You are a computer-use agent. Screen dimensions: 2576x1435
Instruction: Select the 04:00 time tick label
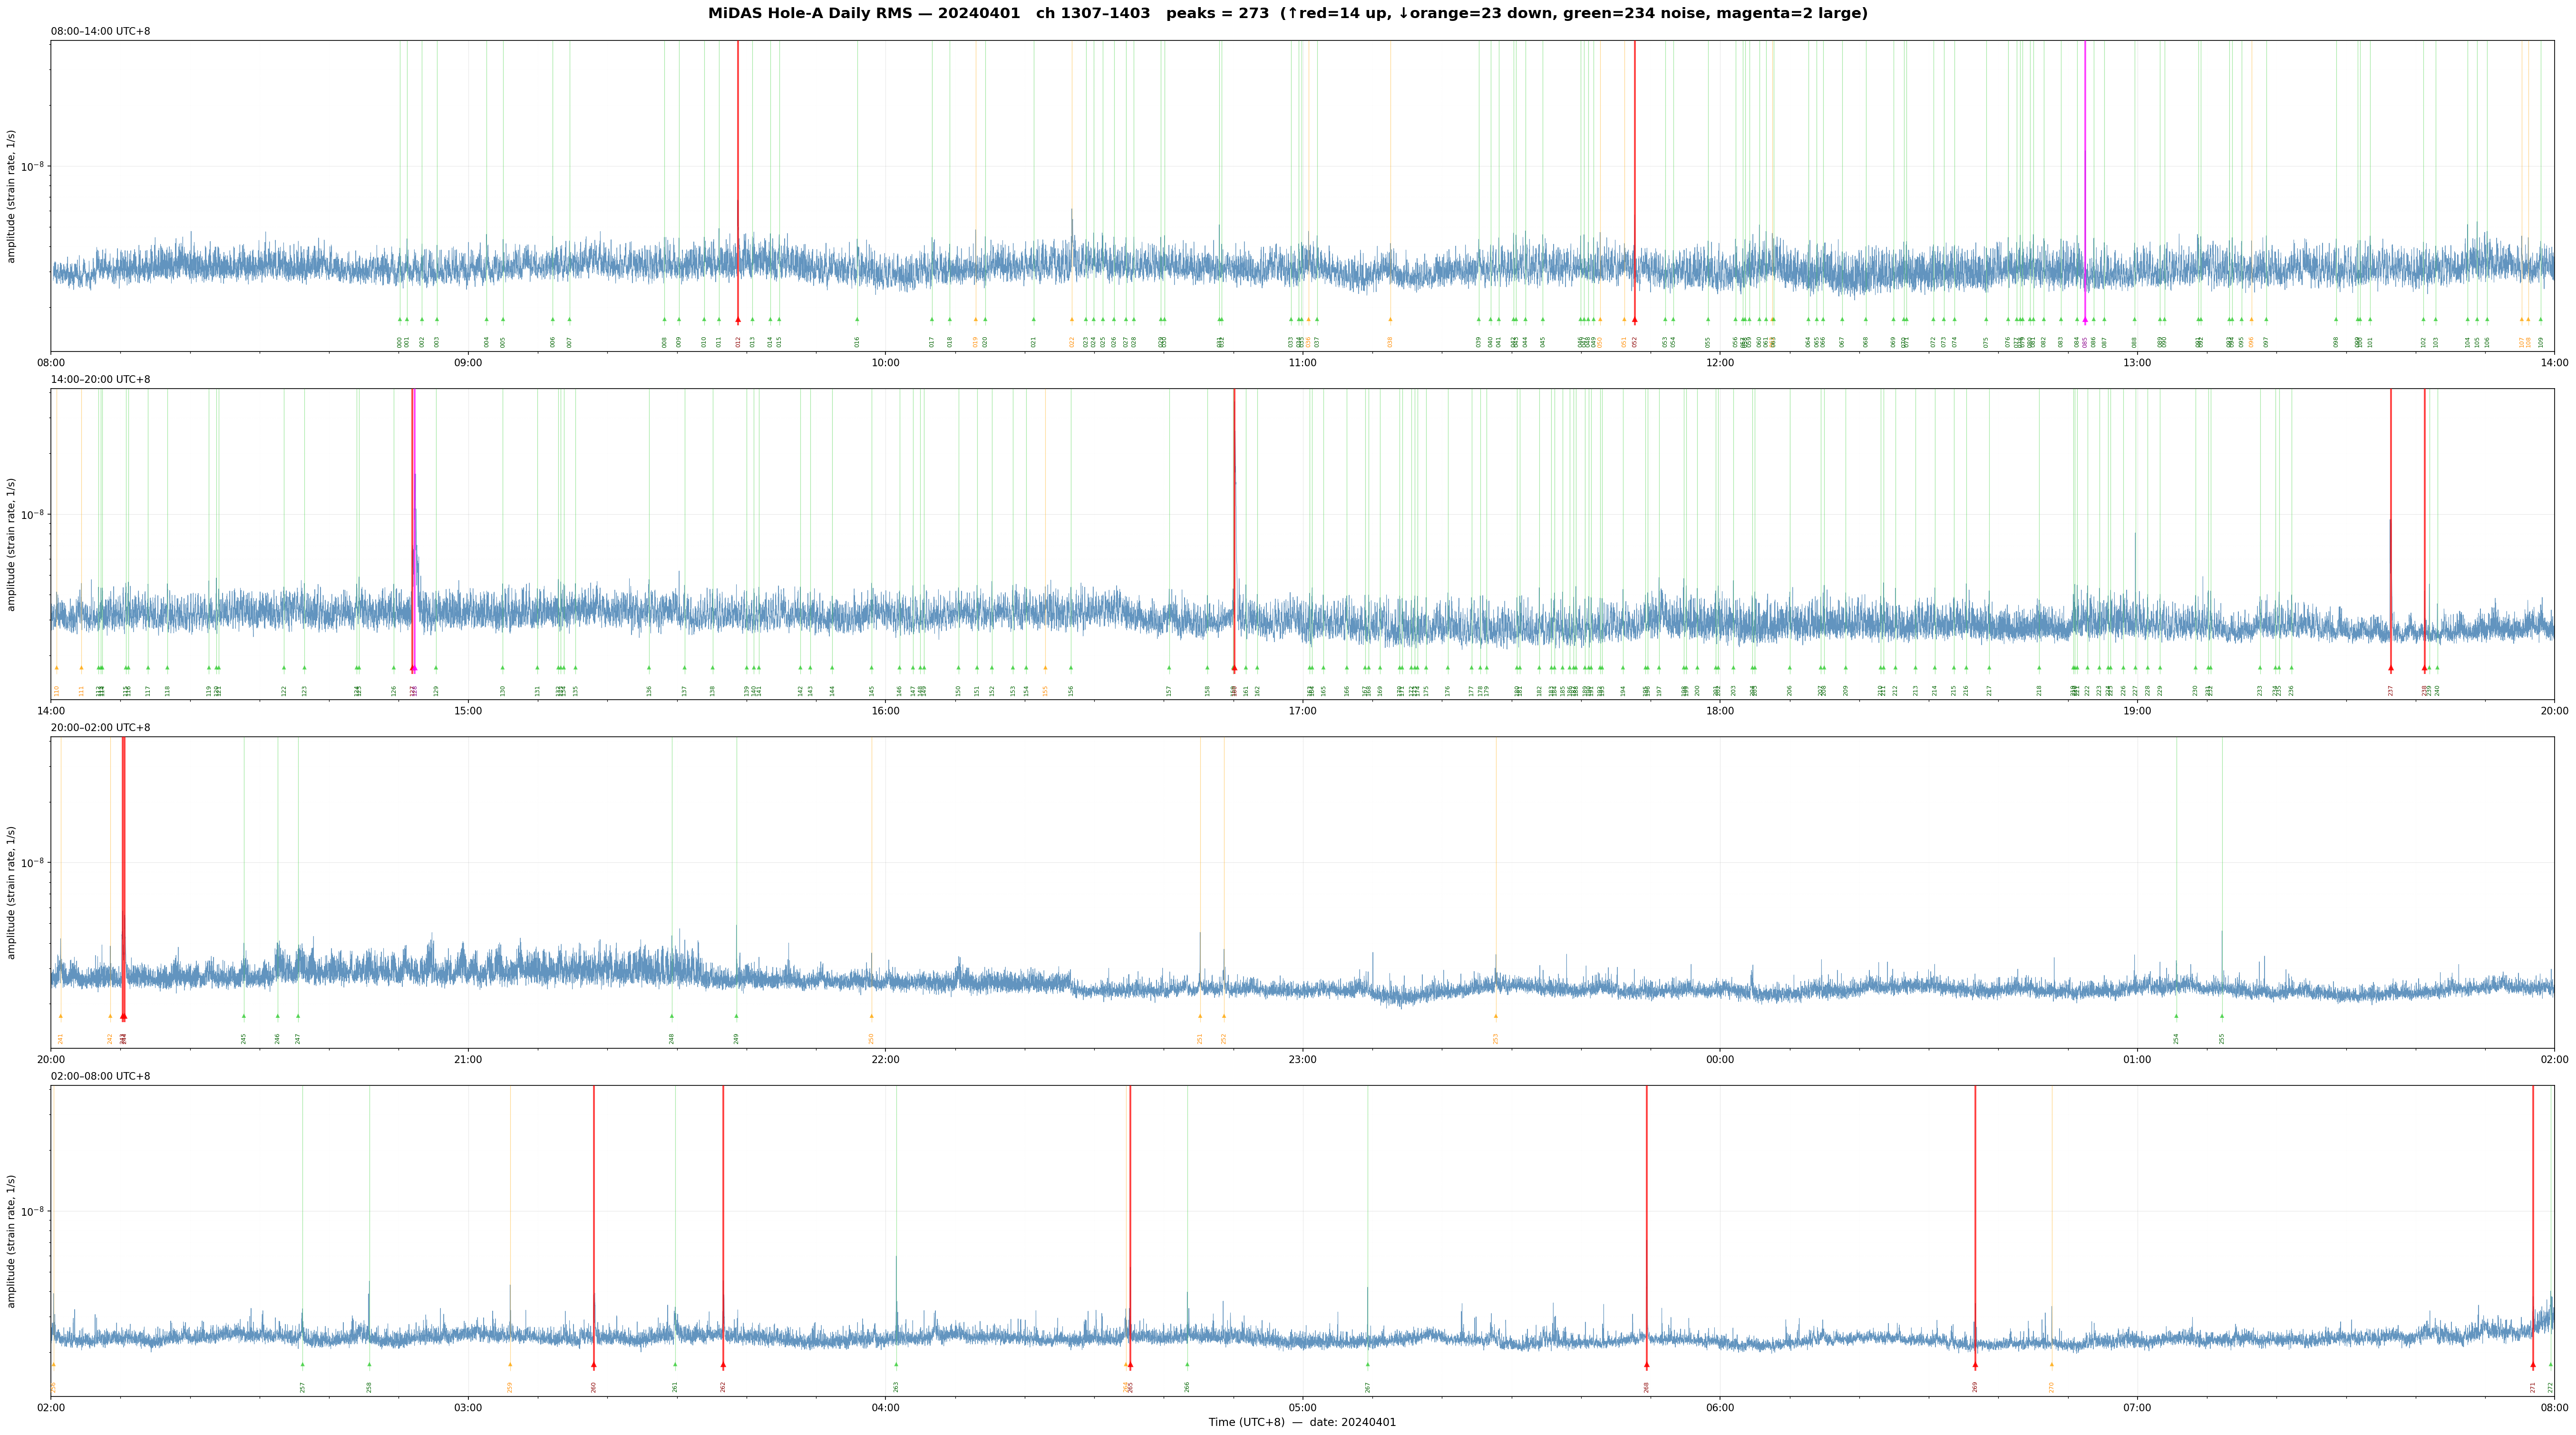click(885, 1408)
